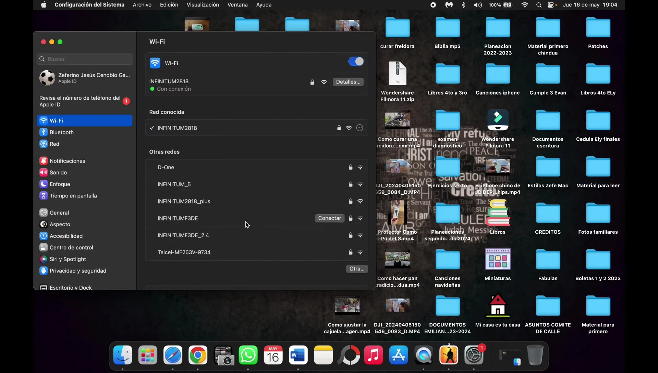Select the Wondershare Filmora 11 app icon
The width and height of the screenshot is (658, 373).
498,129
